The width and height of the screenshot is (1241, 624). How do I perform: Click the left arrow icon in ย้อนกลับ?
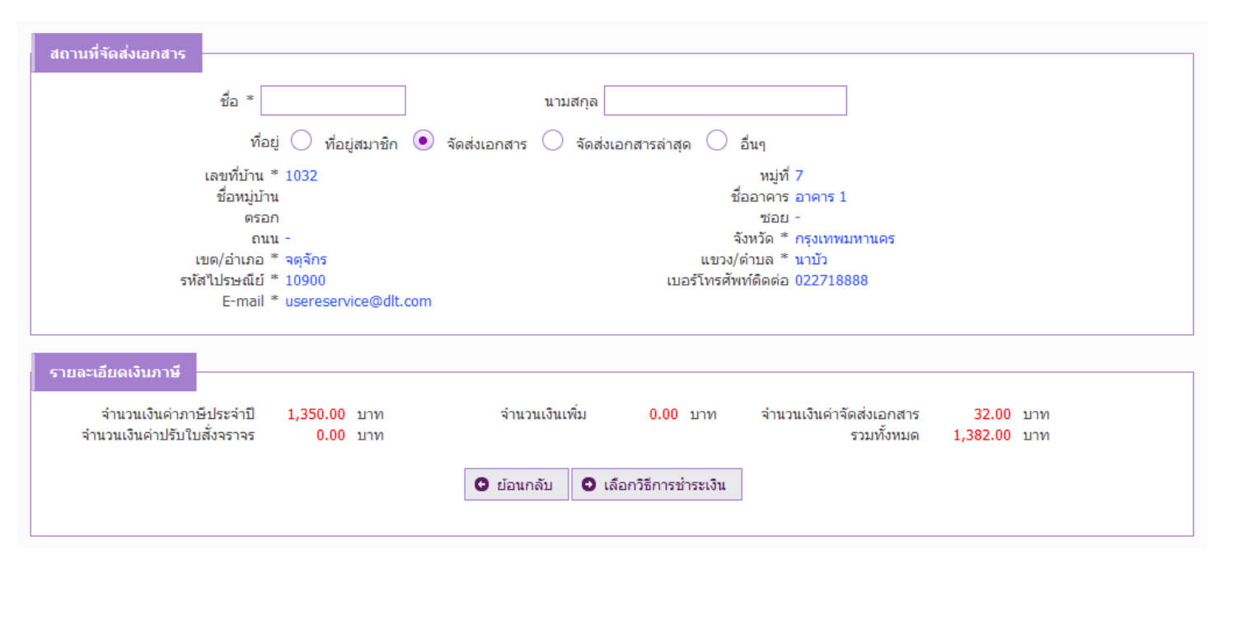[482, 485]
